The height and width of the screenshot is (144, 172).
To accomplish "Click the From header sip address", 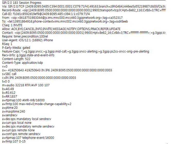I will tap(56, 18).
